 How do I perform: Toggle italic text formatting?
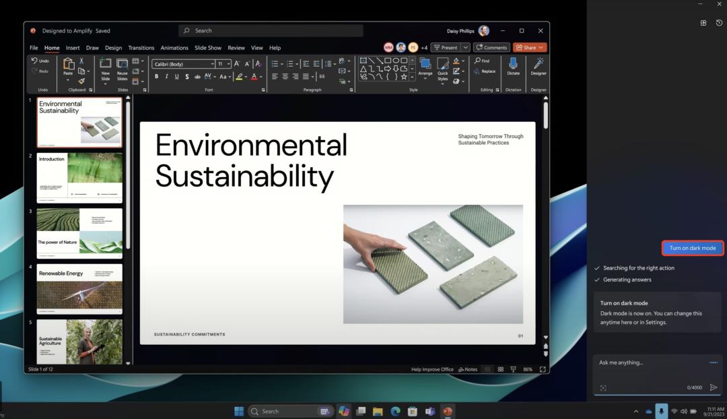point(167,77)
